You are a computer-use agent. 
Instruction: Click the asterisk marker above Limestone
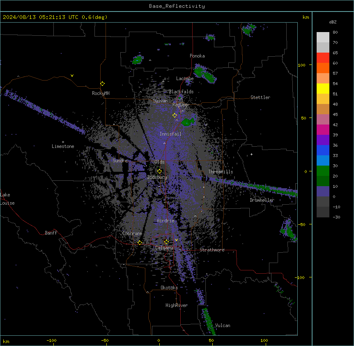click(x=63, y=142)
